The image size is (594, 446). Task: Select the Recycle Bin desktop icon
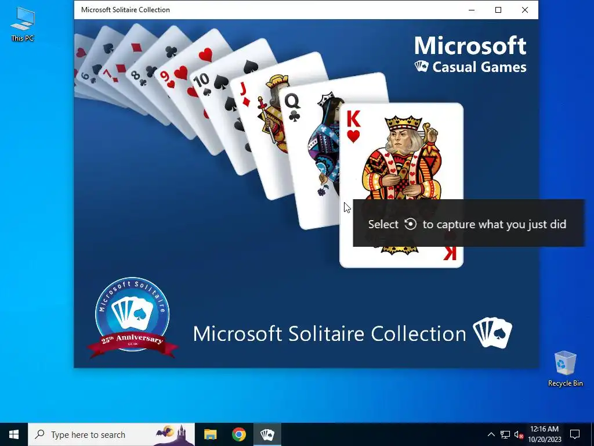tap(565, 369)
